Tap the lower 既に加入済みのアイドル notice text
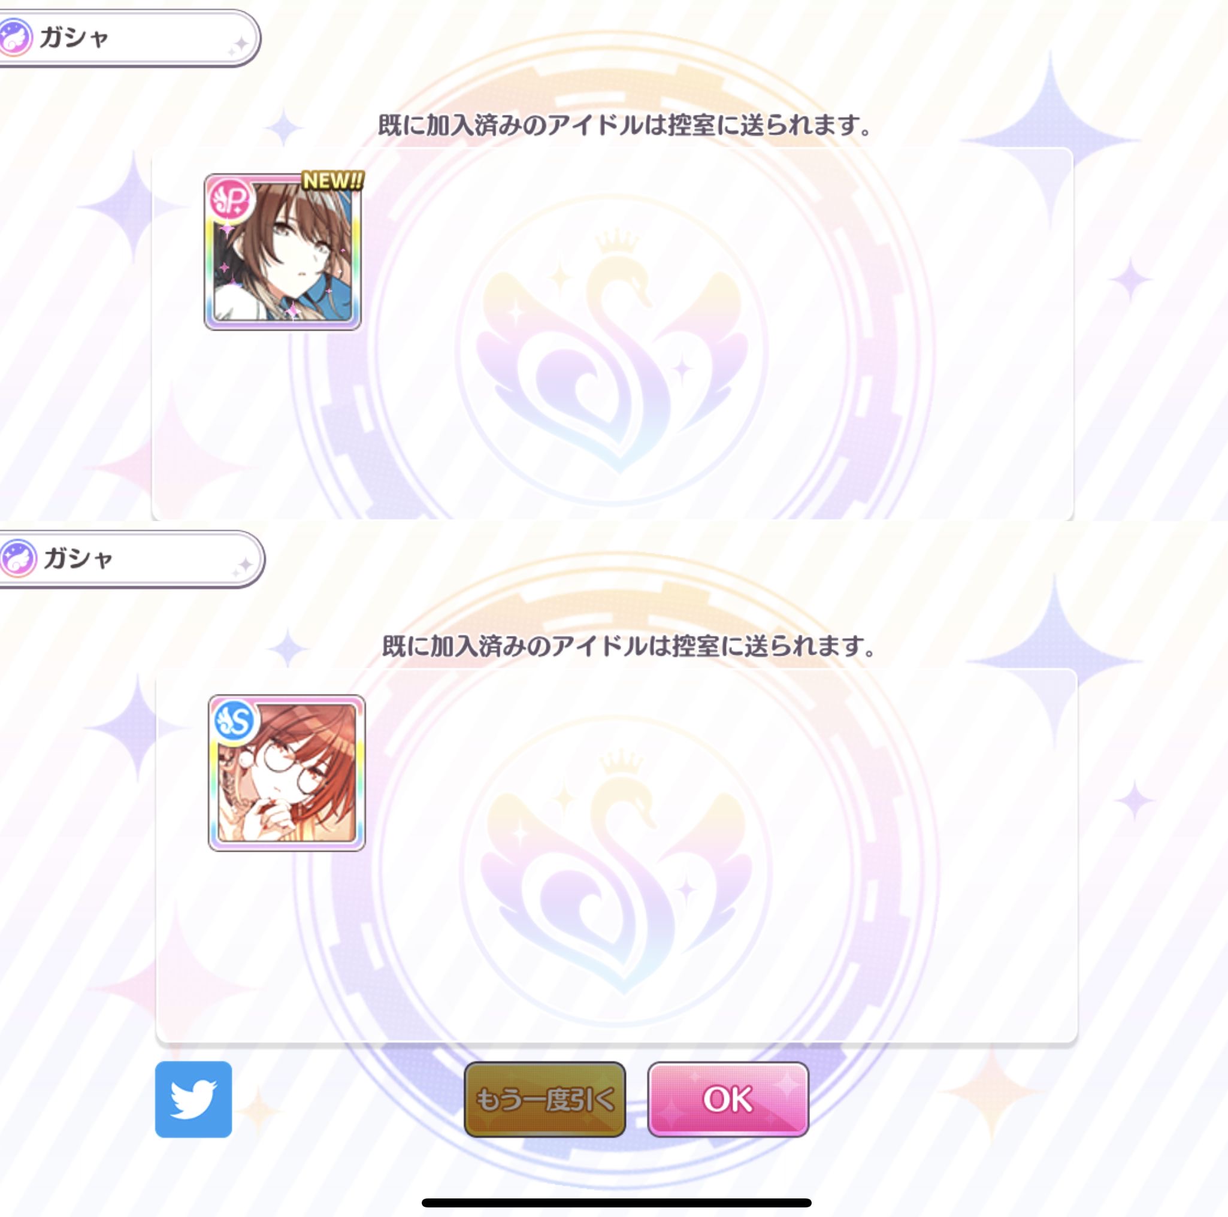The image size is (1228, 1217). (x=628, y=646)
